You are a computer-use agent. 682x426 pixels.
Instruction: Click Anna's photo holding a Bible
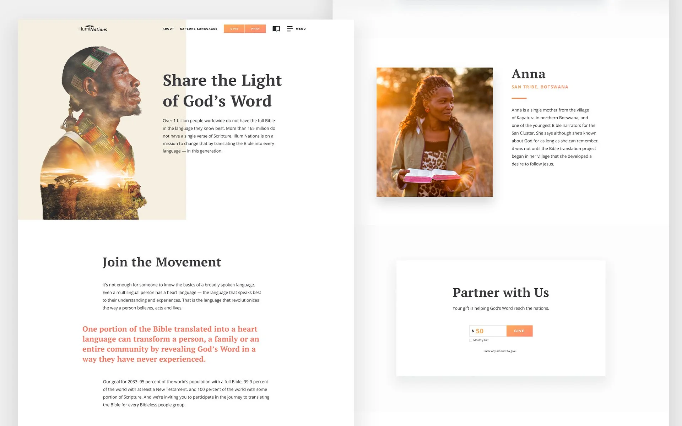pyautogui.click(x=435, y=132)
